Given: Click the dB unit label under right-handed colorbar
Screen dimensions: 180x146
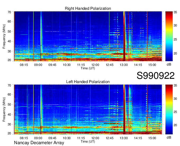Looking at the screenshot, I should coord(169,65).
